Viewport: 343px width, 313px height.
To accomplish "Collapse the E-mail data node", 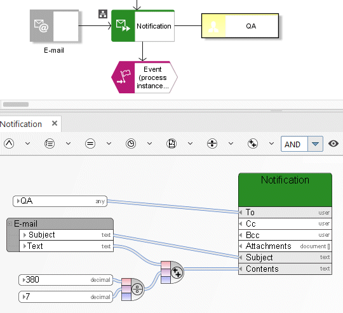I will pyautogui.click(x=10, y=223).
